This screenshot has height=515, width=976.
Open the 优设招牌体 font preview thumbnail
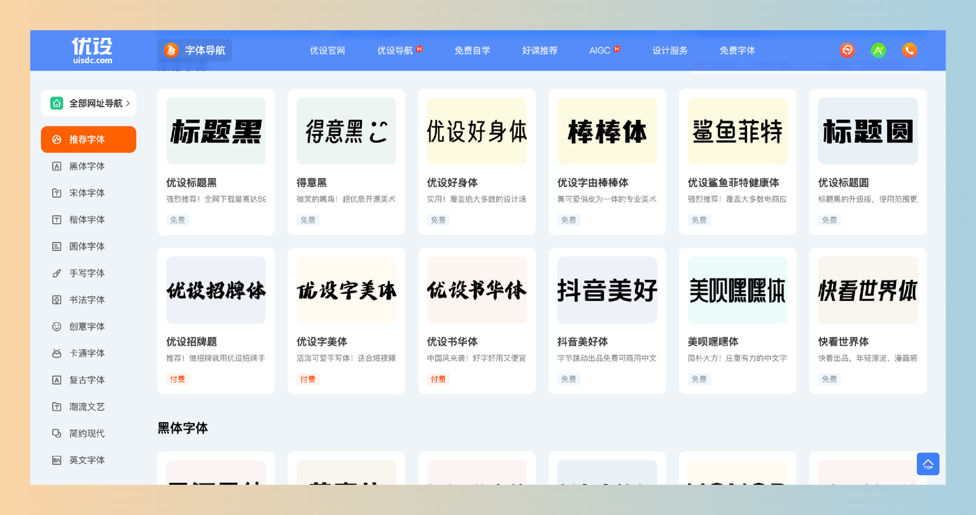(x=216, y=290)
